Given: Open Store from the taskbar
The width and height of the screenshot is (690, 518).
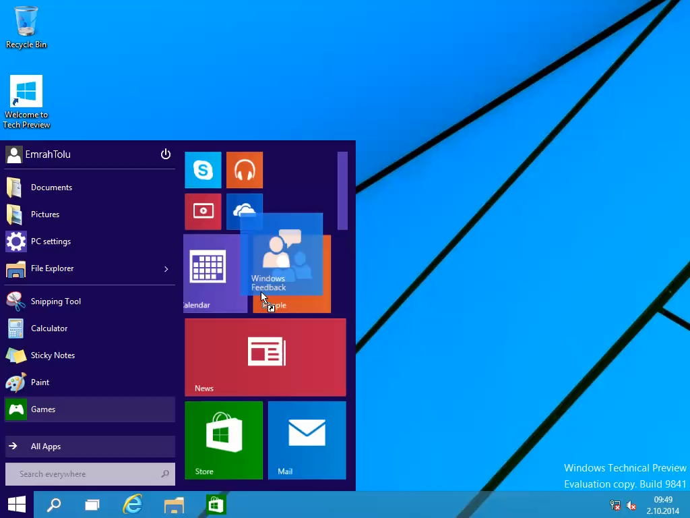Looking at the screenshot, I should click(x=216, y=505).
